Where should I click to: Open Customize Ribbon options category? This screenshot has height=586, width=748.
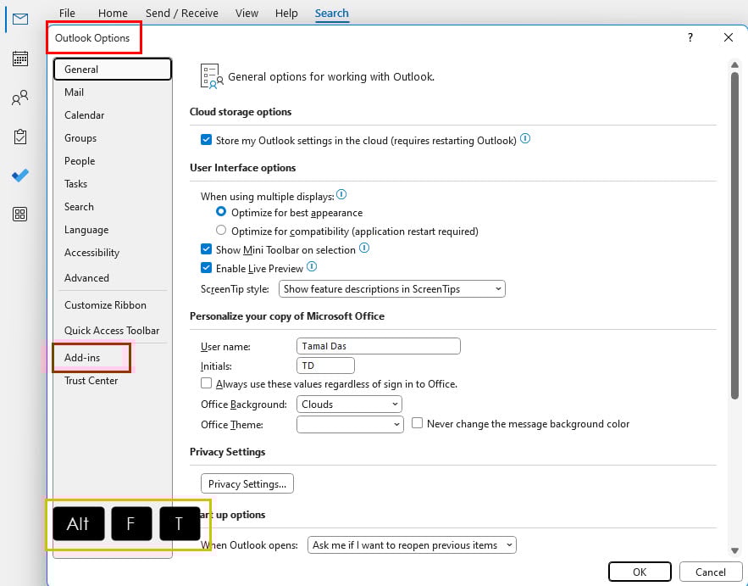point(113,305)
